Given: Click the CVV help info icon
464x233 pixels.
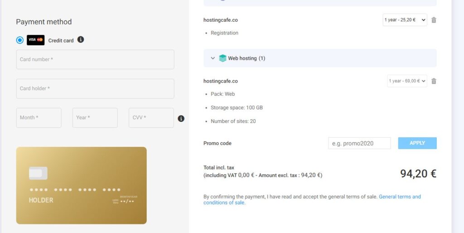Looking at the screenshot, I should pos(181,118).
